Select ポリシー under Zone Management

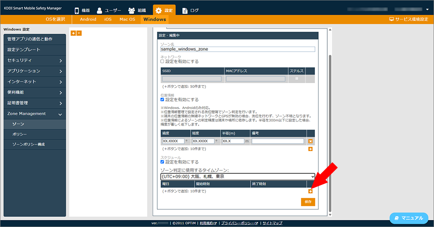(x=35, y=134)
